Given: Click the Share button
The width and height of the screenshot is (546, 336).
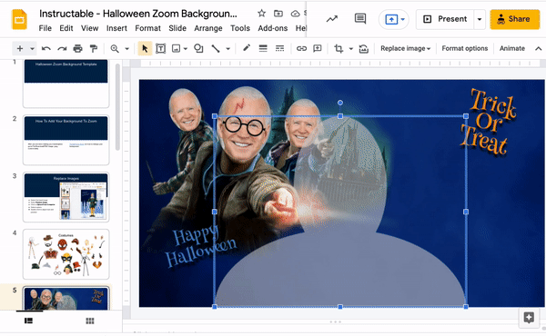Looking at the screenshot, I should coord(515,19).
